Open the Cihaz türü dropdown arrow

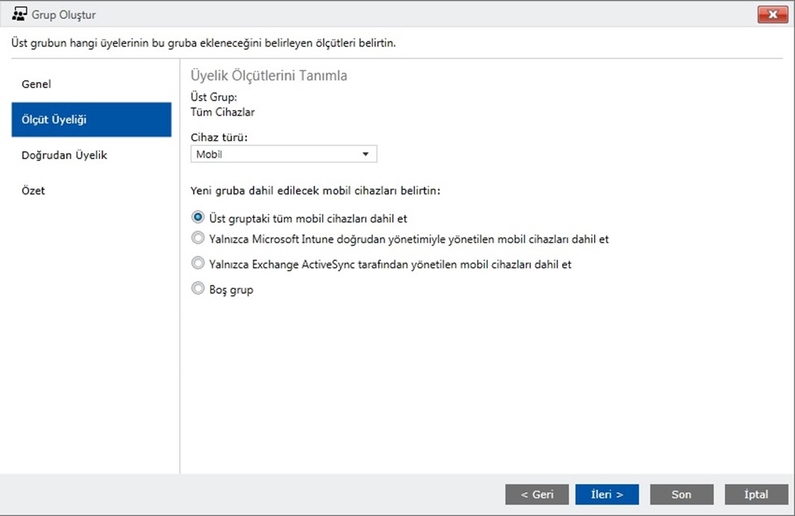pyautogui.click(x=365, y=154)
